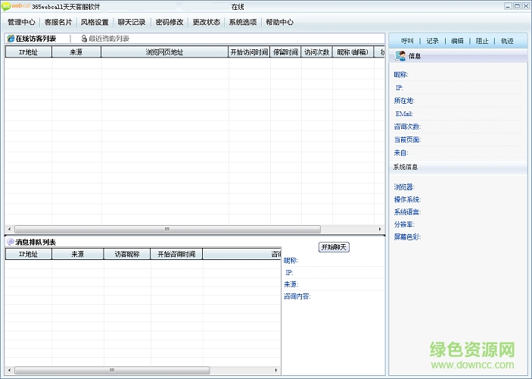The image size is (532, 379).
Task: Click the scrollbar right arrow under visitor list
Action: tap(380, 229)
